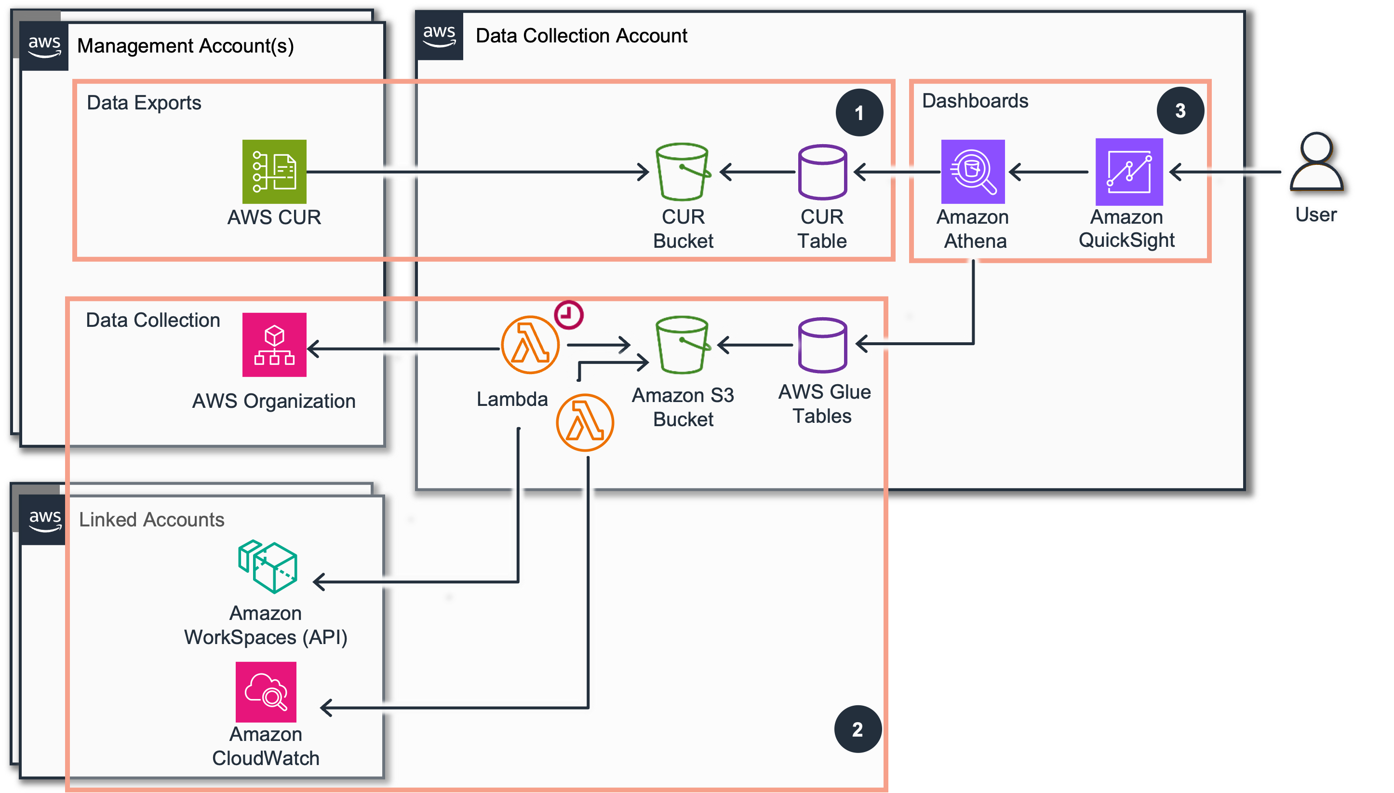Screen dimensions: 1394x793
Task: Click the Data Exports group label
Action: pos(144,102)
